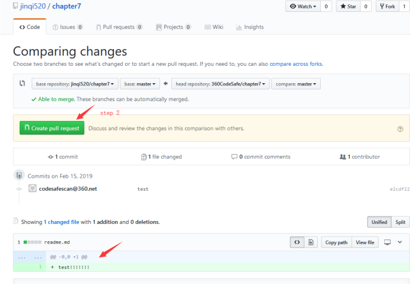Star the chapter7 repository

coord(348,6)
